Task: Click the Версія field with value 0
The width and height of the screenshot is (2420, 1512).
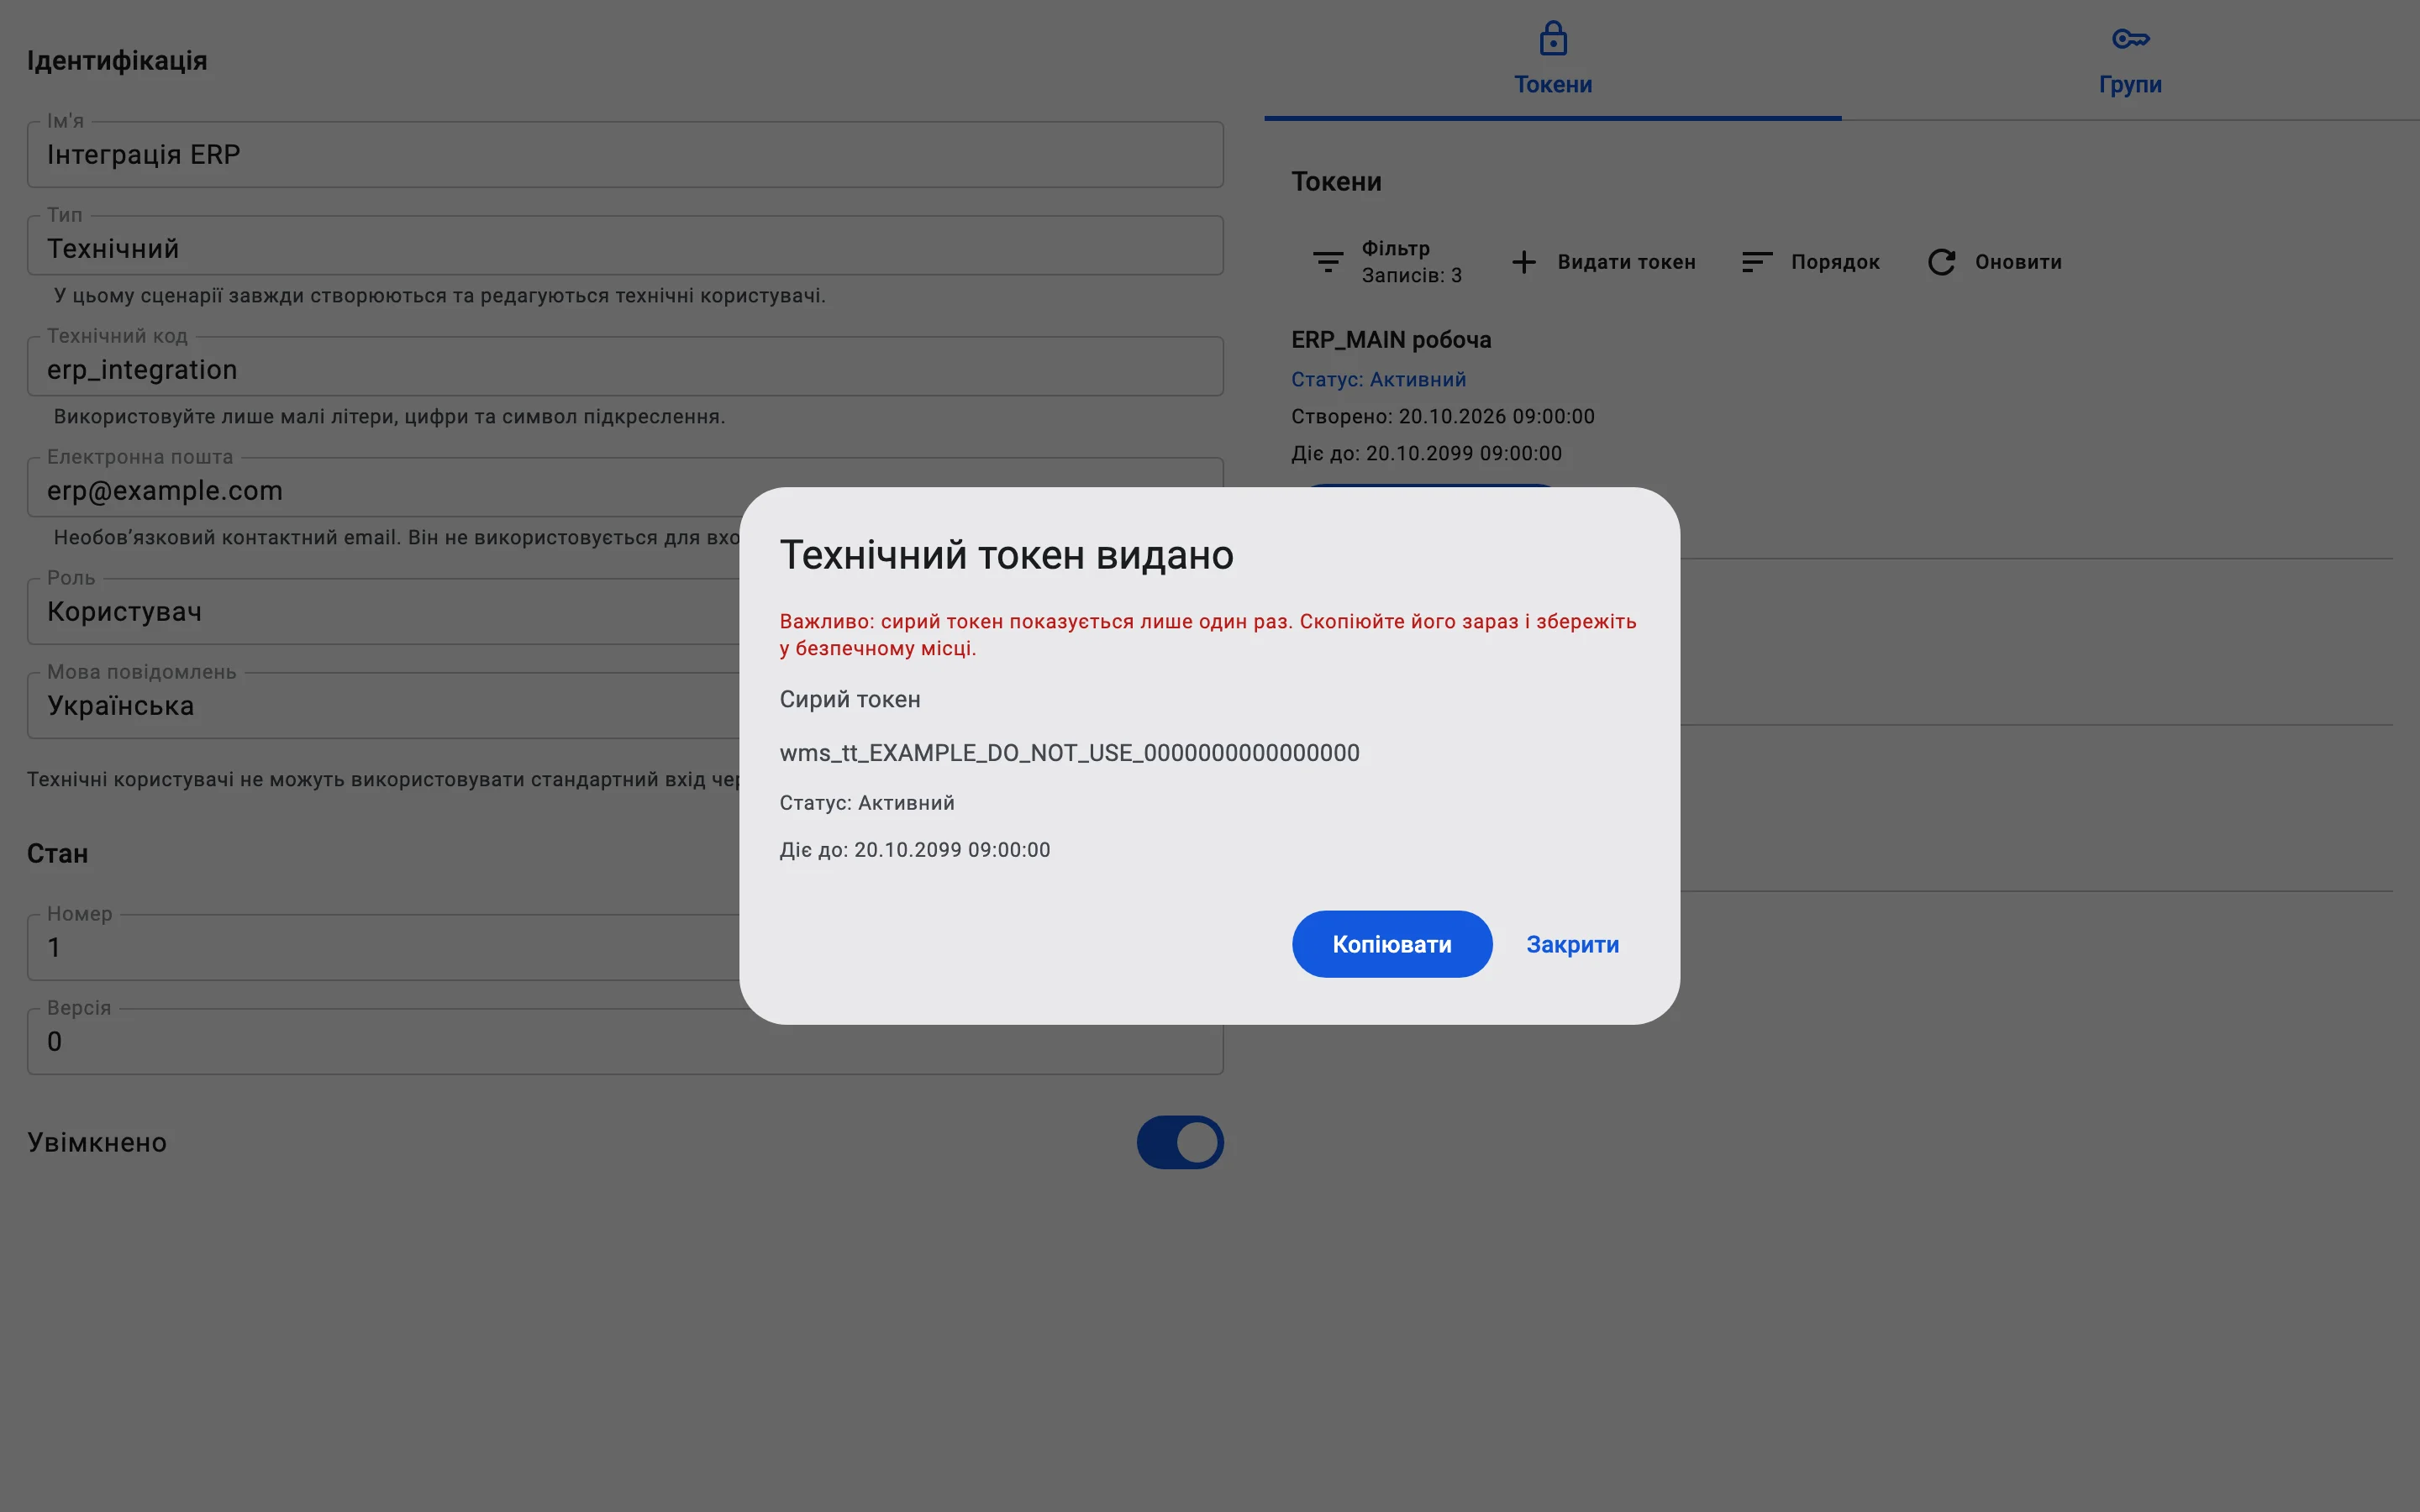Action: click(x=625, y=1042)
